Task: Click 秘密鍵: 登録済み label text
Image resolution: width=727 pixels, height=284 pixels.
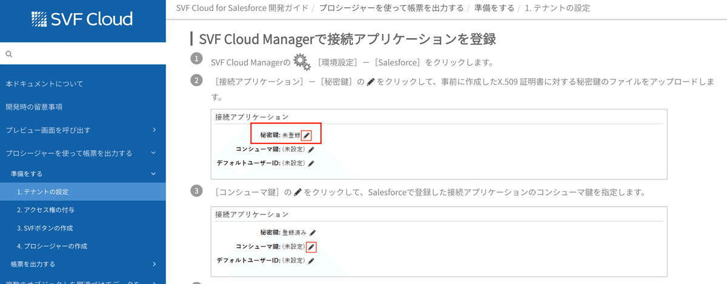Action: pos(284,233)
